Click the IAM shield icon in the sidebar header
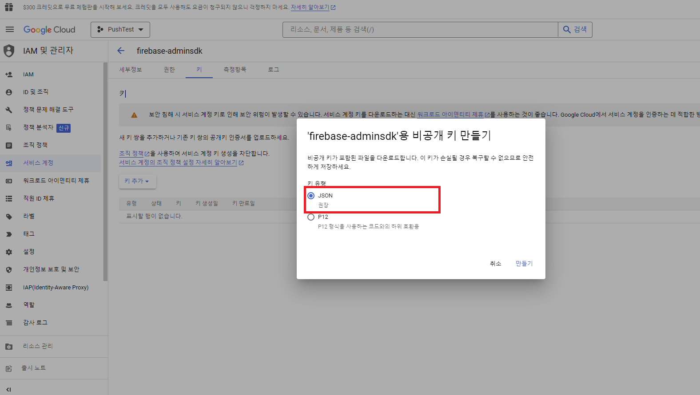Image resolution: width=700 pixels, height=395 pixels. click(9, 51)
